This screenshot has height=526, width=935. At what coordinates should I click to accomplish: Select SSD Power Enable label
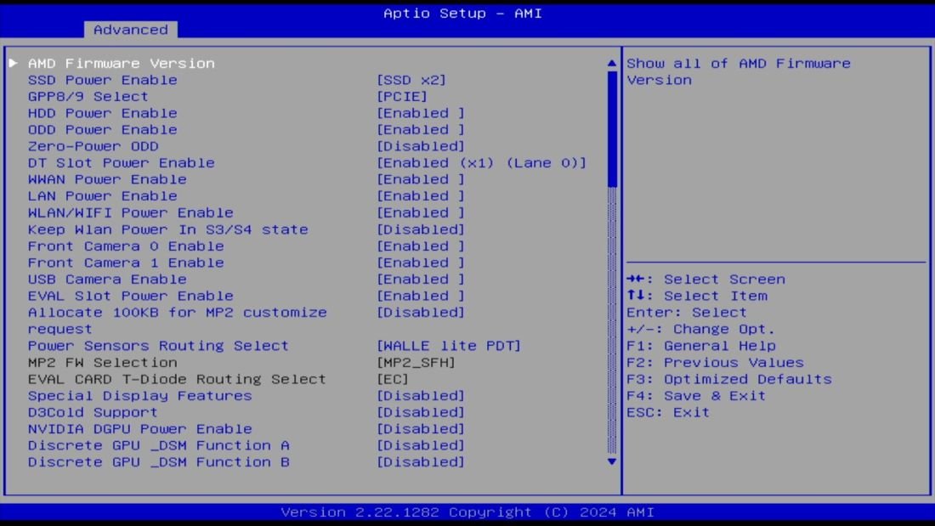pos(103,80)
